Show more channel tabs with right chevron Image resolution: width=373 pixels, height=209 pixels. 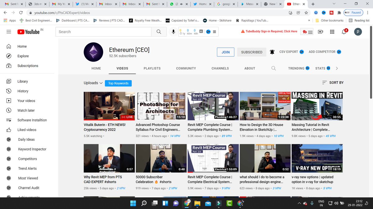[x=337, y=68]
